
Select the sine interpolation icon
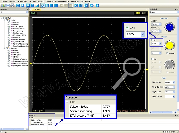71,6
